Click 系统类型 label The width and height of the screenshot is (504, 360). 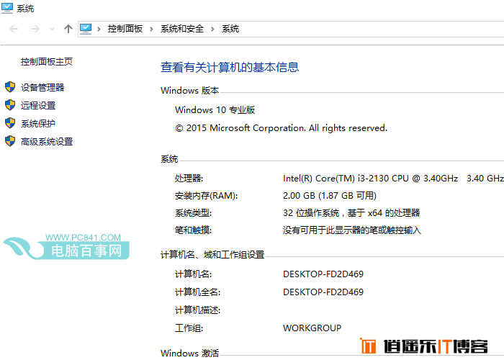click(193, 213)
